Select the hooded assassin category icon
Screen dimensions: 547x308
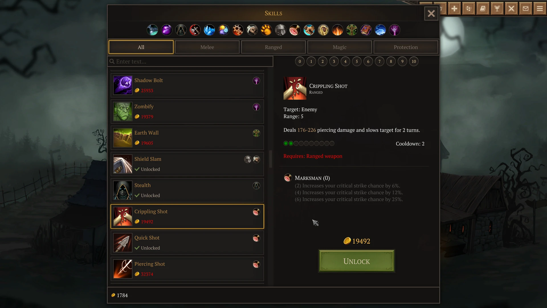point(181,30)
